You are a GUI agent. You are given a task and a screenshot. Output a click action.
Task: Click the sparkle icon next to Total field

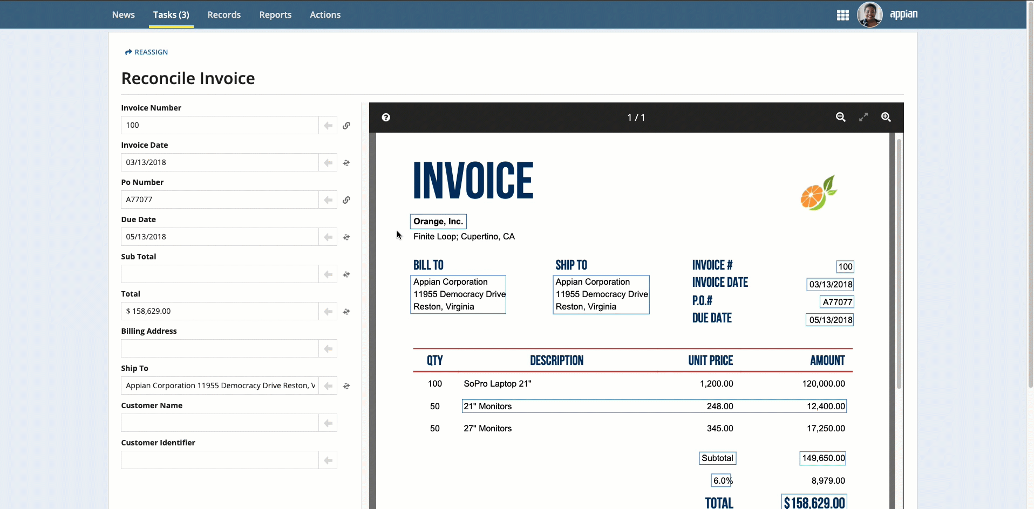click(346, 311)
